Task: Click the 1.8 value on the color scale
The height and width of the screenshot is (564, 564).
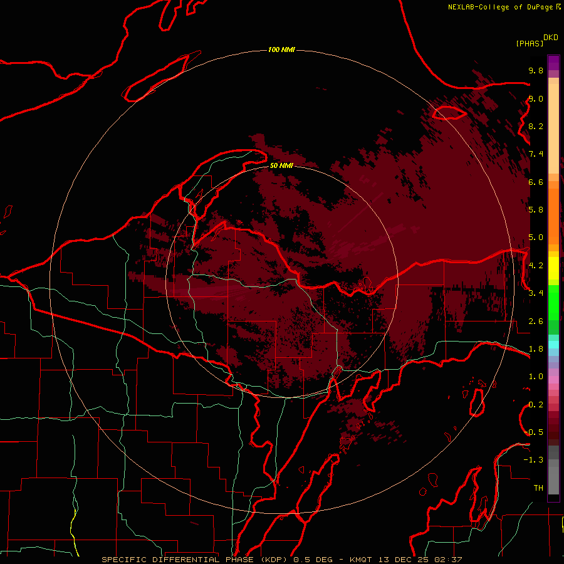Action: coord(536,349)
